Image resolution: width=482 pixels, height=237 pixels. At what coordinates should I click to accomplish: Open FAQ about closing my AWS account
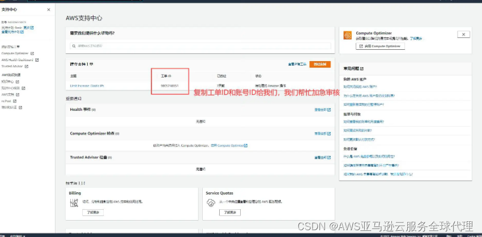click(360, 87)
